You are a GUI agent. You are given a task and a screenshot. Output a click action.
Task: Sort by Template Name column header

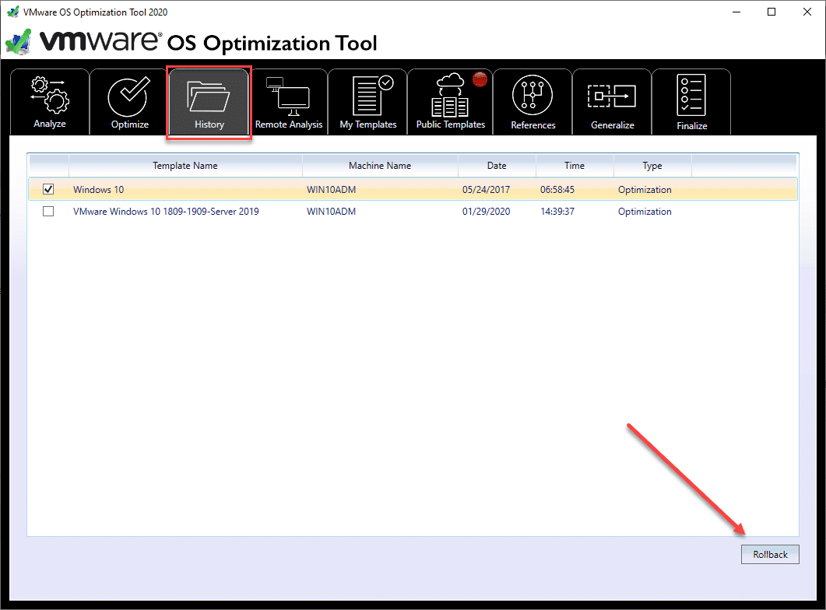tap(185, 165)
